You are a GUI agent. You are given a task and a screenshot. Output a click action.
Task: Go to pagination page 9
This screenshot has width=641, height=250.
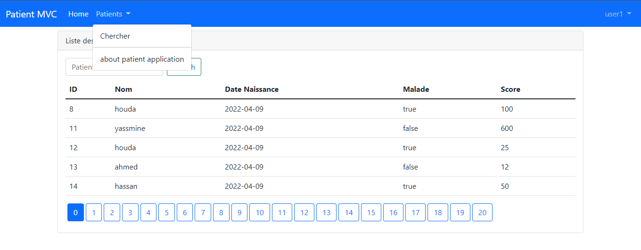(239, 213)
